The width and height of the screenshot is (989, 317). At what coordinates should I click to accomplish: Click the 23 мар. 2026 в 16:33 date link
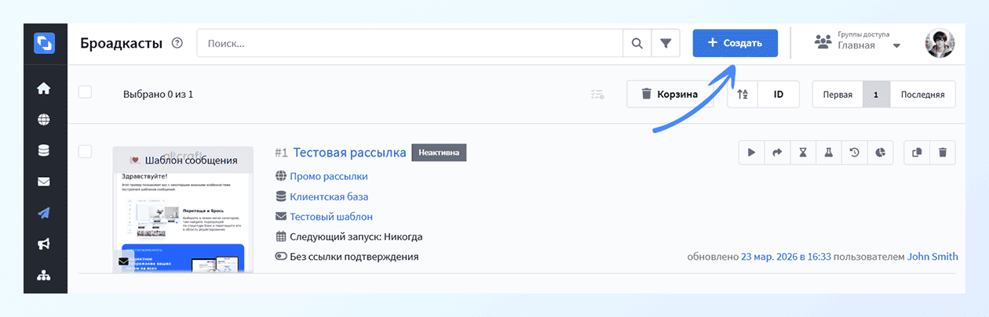click(786, 256)
